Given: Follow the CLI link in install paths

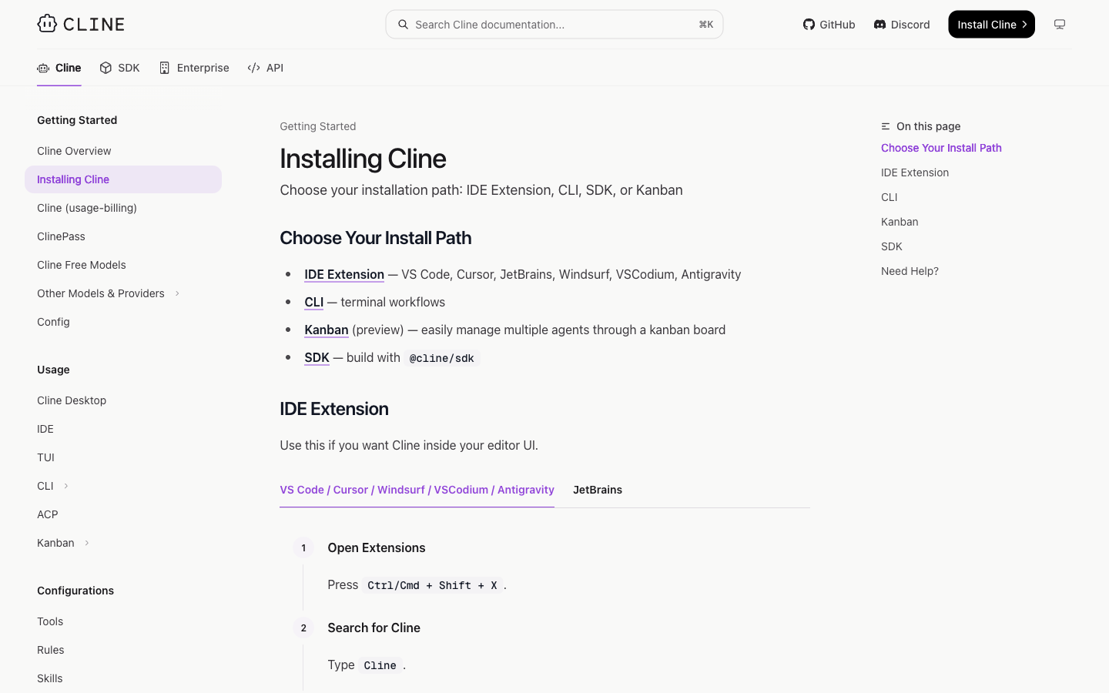Looking at the screenshot, I should tap(314, 302).
